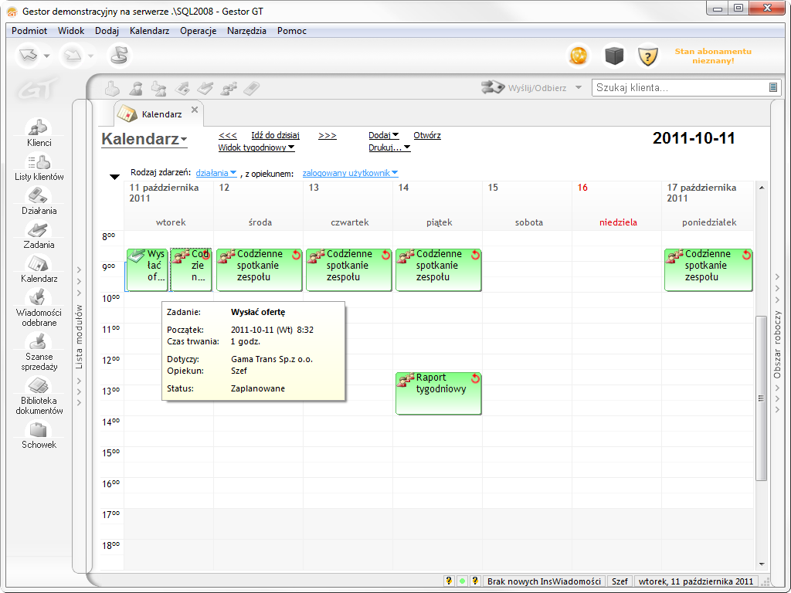The width and height of the screenshot is (791, 593).
Task: Open the Operacje menu
Action: click(198, 31)
